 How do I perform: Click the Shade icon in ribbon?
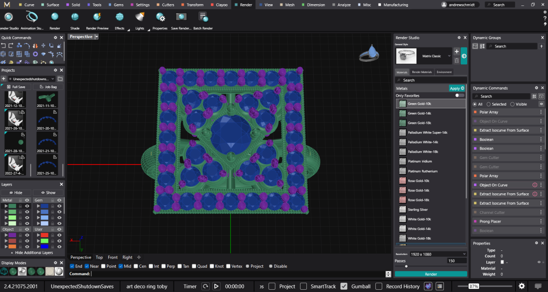tap(75, 17)
